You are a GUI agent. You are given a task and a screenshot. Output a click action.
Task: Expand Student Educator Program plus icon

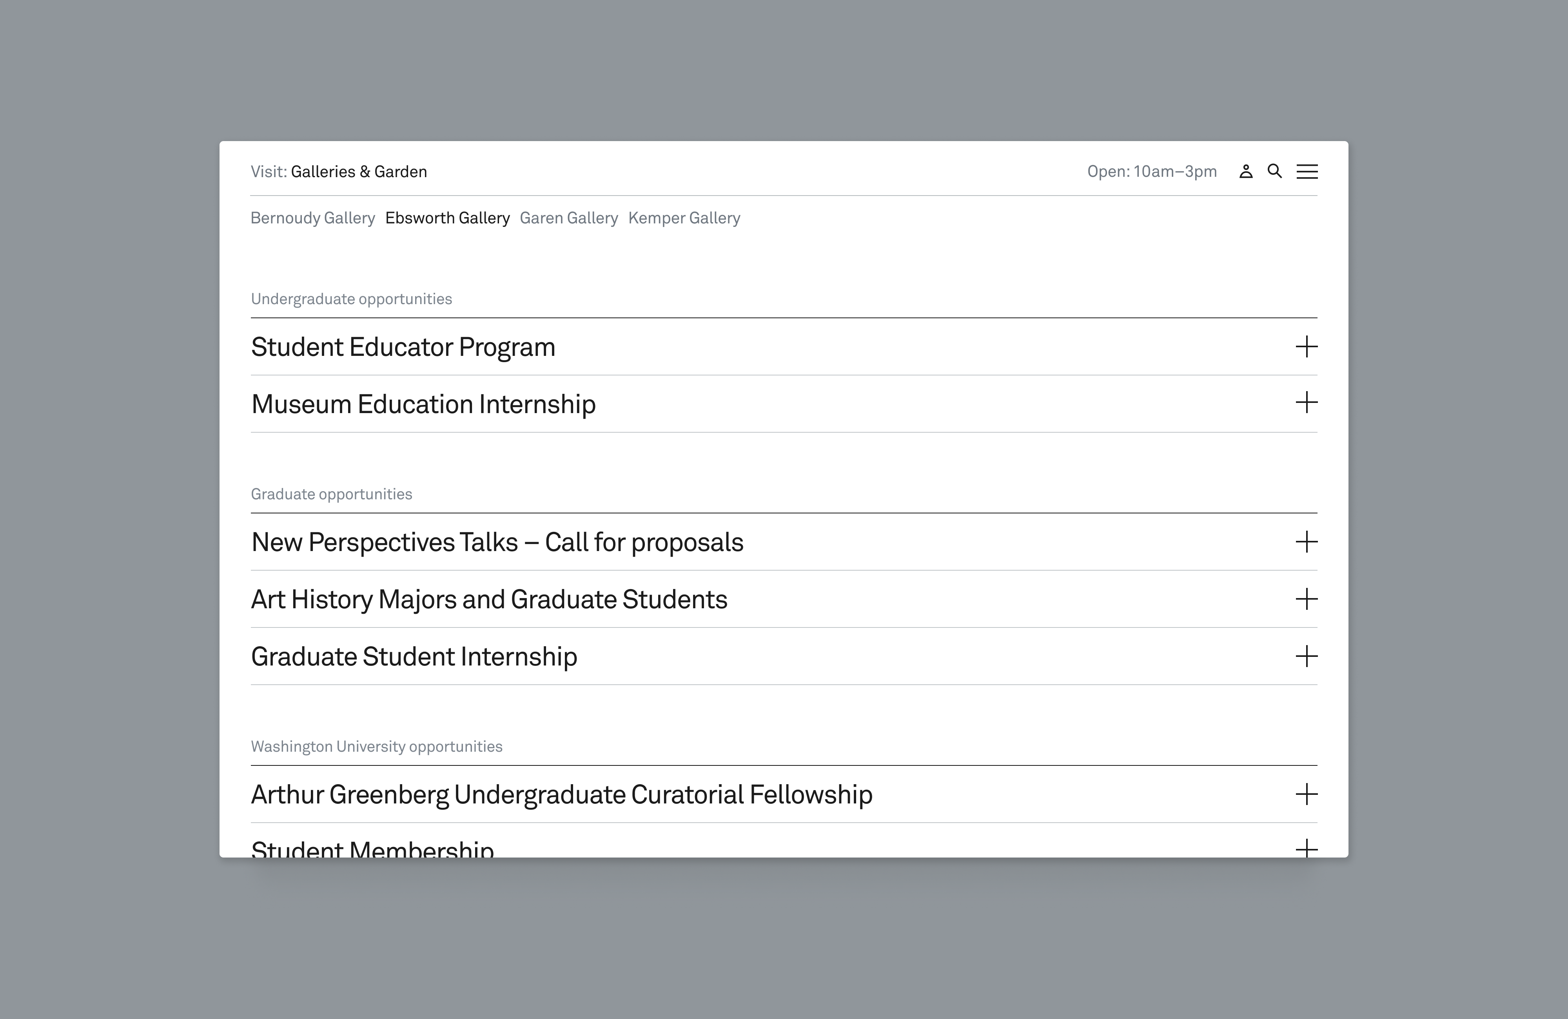[1307, 346]
